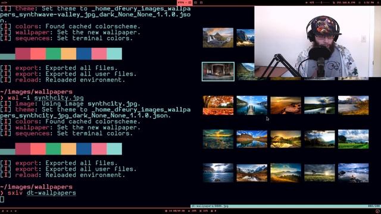Choose the golden sunset rocks thumbnail

[x=286, y=105]
